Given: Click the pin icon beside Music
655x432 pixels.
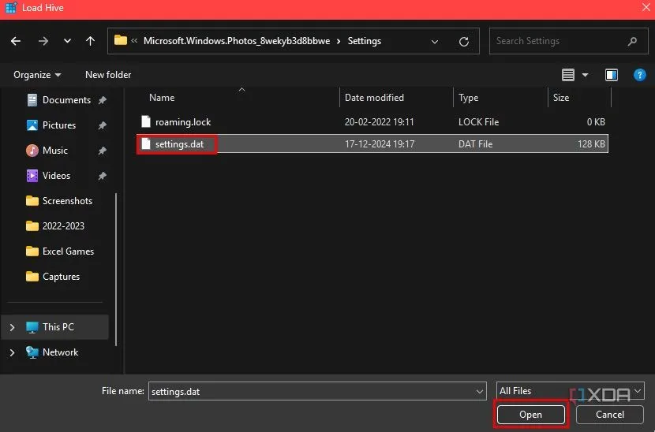Looking at the screenshot, I should coord(103,151).
